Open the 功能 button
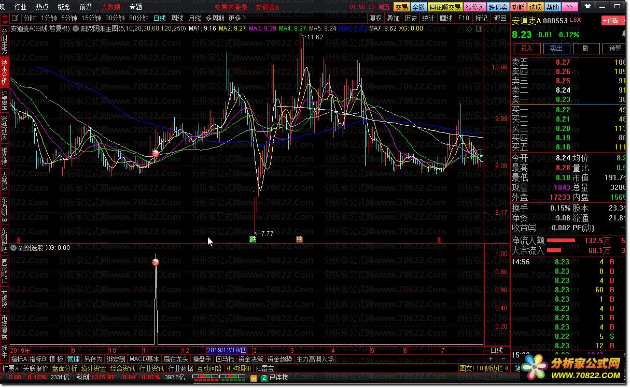 tap(518, 7)
